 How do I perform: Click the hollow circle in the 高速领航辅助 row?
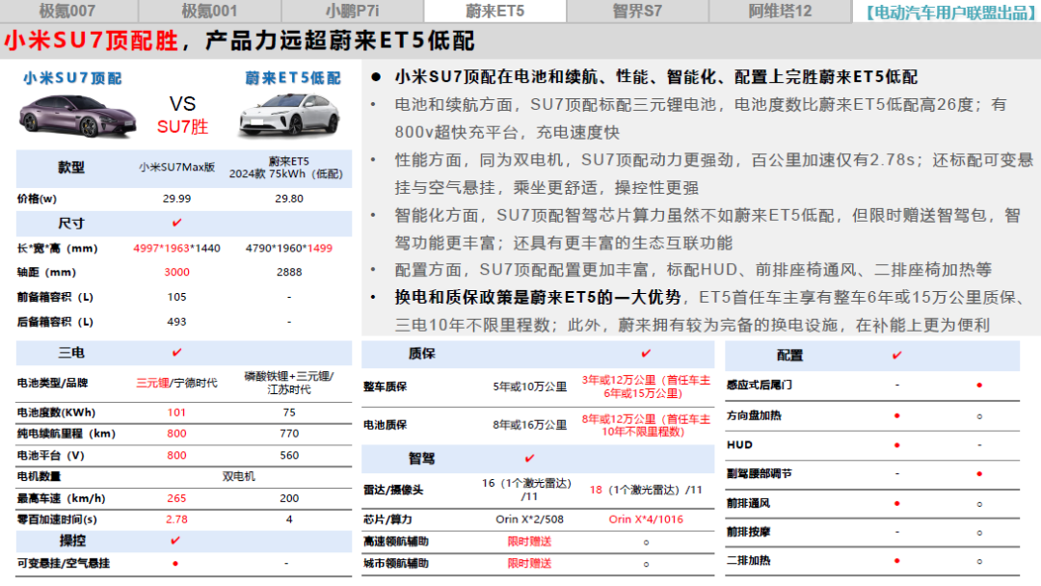[x=646, y=543]
